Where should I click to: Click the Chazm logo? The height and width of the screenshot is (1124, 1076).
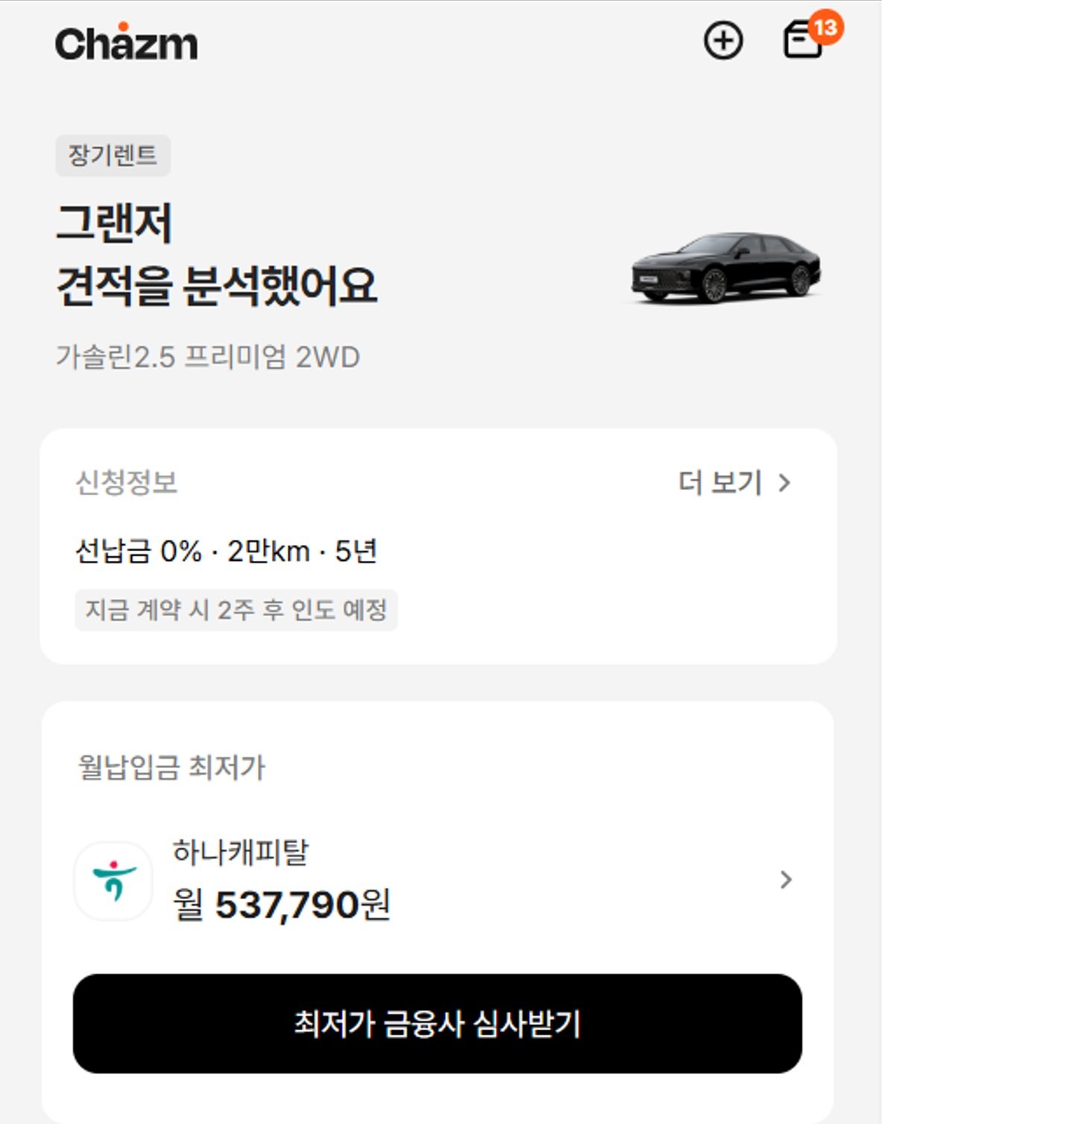tap(127, 42)
